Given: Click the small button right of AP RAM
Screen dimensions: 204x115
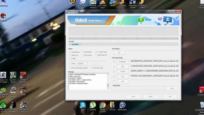Looking at the screenshot, I should 95,64.
